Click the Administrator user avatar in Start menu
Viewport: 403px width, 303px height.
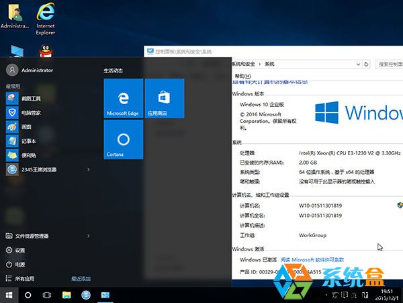(x=12, y=70)
